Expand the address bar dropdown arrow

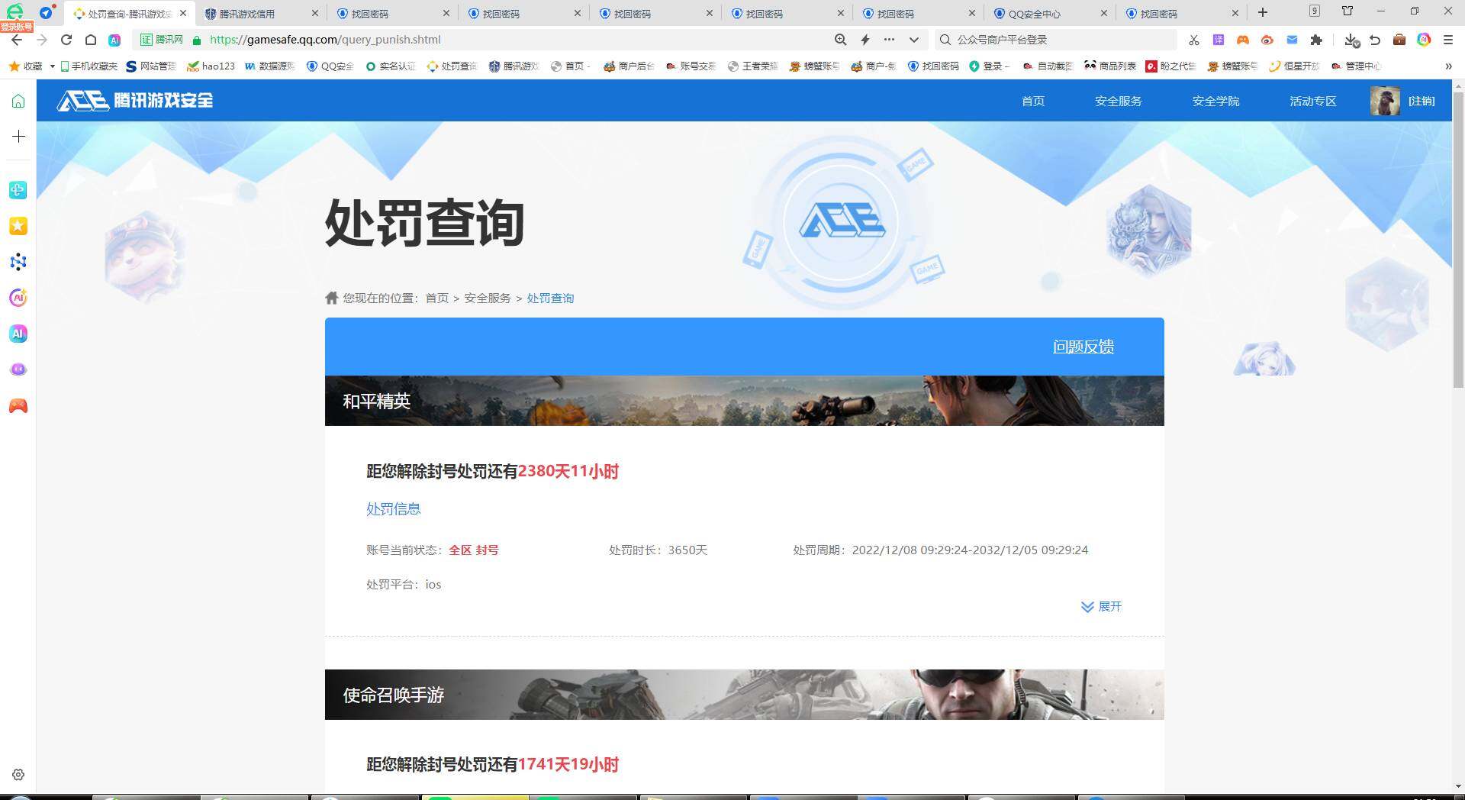pos(913,40)
